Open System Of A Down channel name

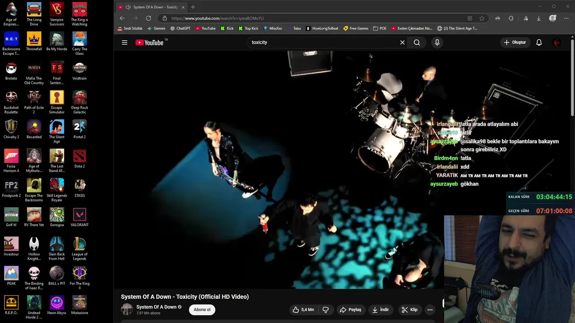[x=156, y=307]
